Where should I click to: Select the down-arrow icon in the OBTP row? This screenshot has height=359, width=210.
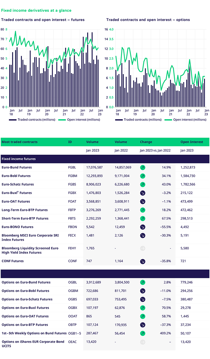[x=143, y=325]
